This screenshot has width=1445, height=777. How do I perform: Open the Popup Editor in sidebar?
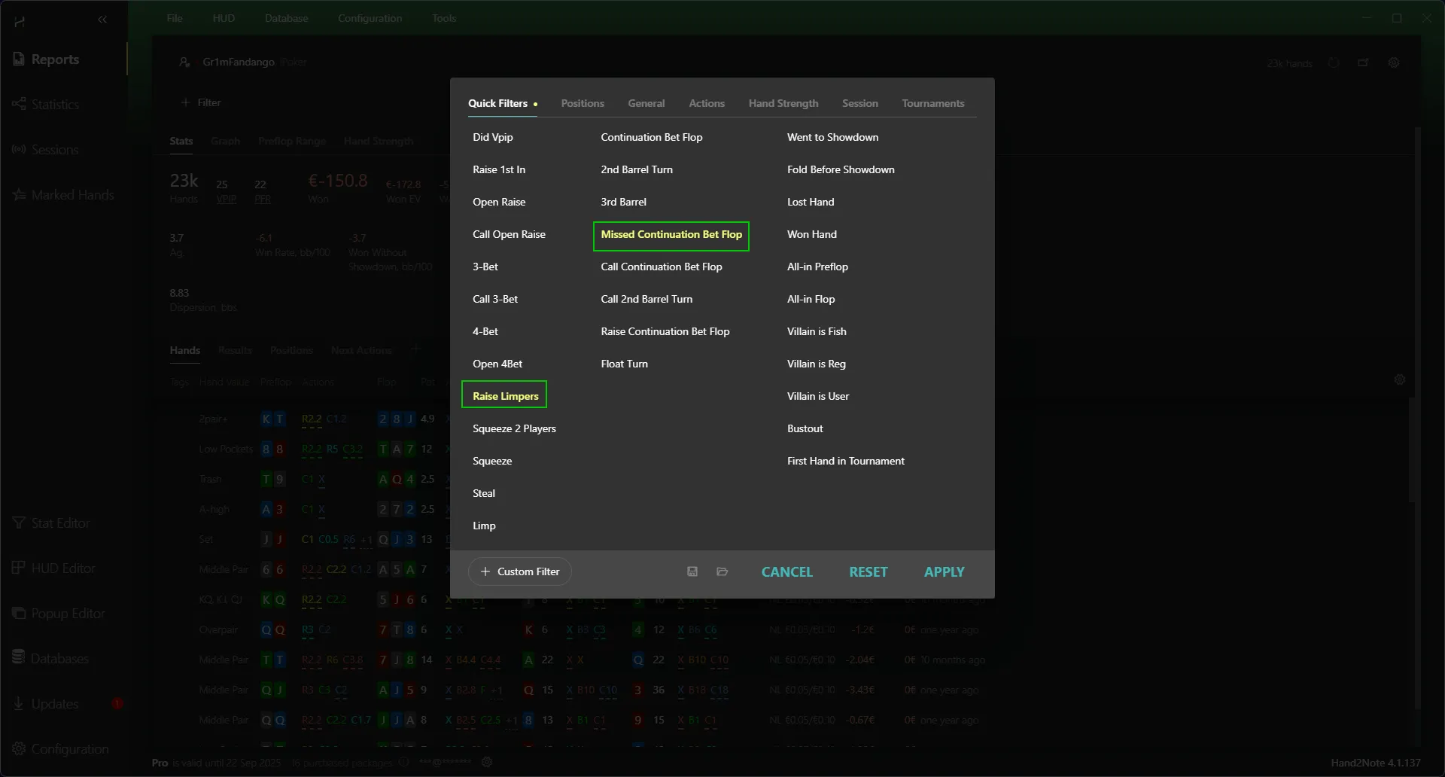(68, 614)
